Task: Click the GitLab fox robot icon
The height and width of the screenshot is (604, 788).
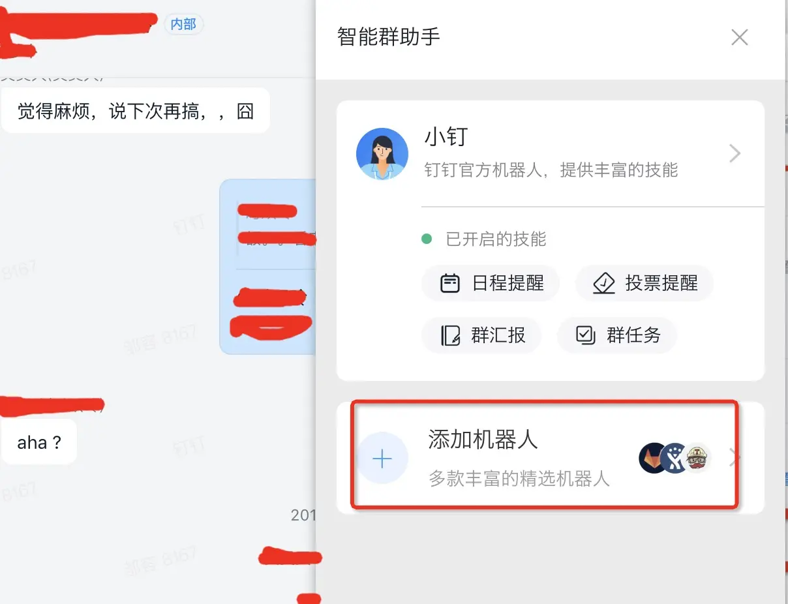Action: pos(653,458)
